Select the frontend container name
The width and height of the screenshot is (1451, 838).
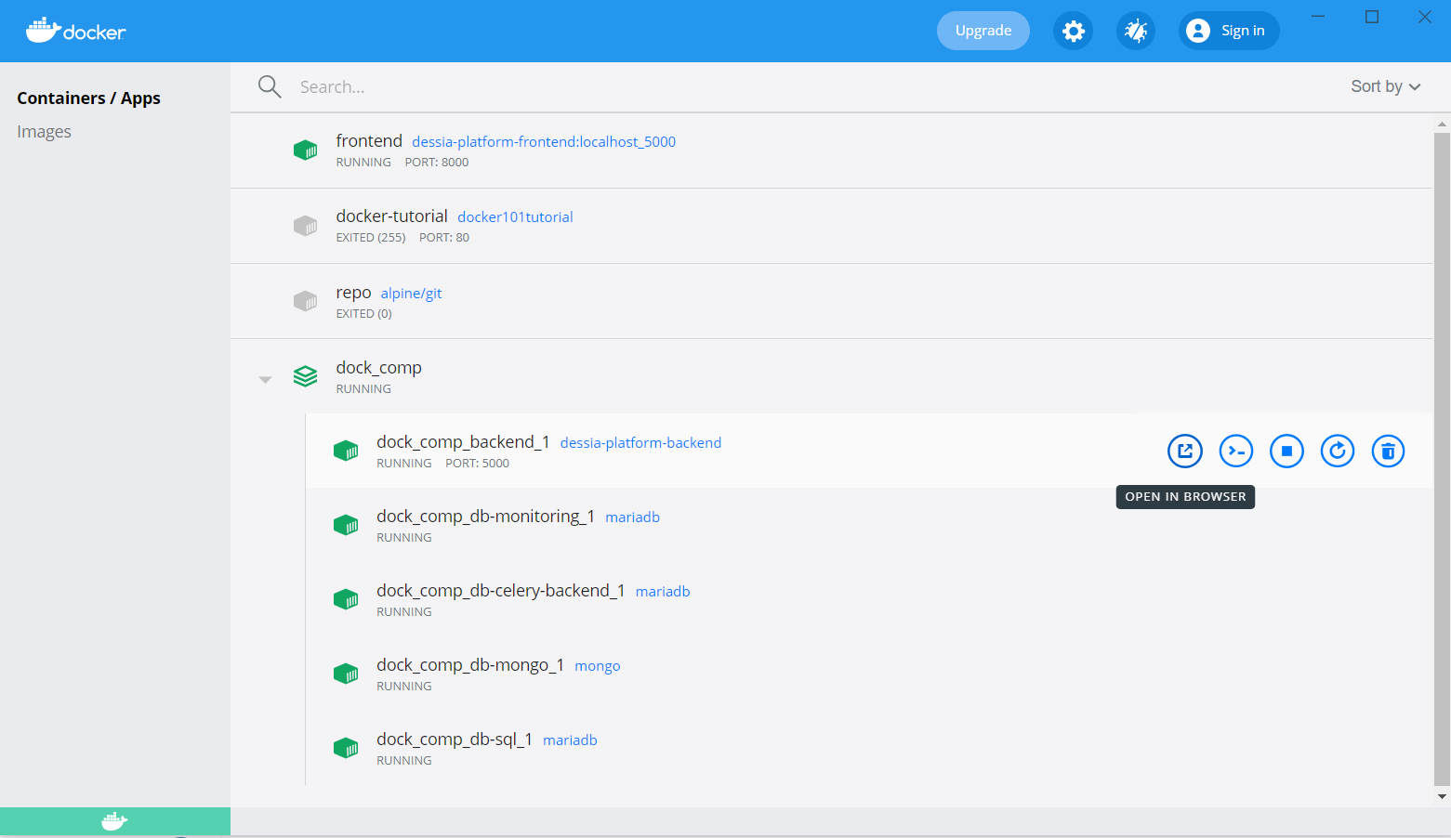pos(369,140)
